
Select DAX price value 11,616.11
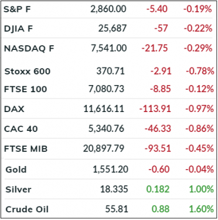[x=104, y=109]
